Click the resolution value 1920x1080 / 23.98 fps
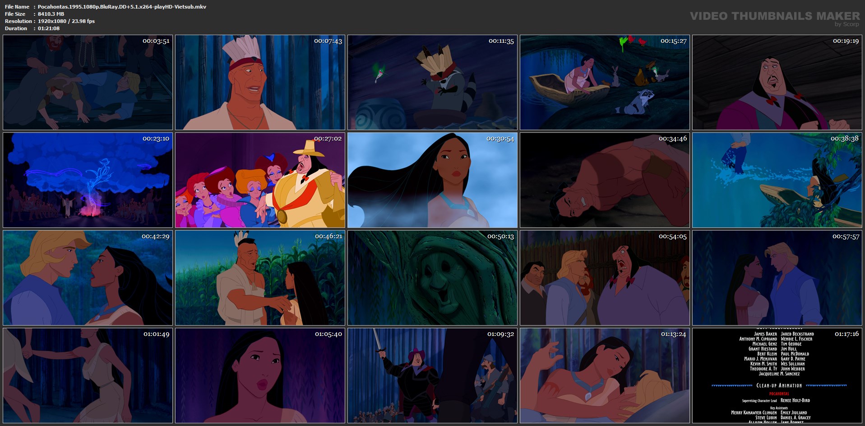Screen dimensions: 865x426 [66, 21]
